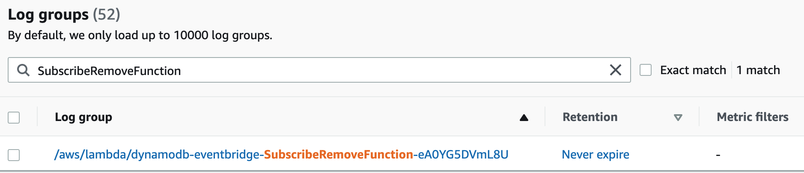Click the (52) log group count
This screenshot has width=804, height=173.
tap(107, 14)
